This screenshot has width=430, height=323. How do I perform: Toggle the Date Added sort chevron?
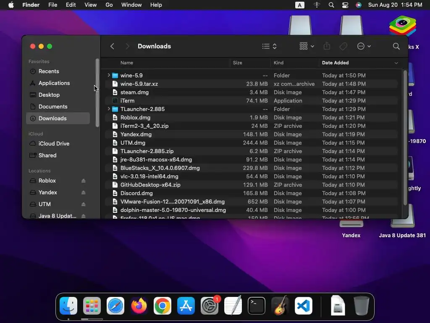[396, 63]
